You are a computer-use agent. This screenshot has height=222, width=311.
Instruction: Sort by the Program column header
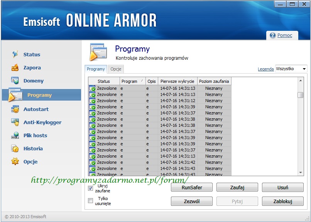(x=131, y=81)
